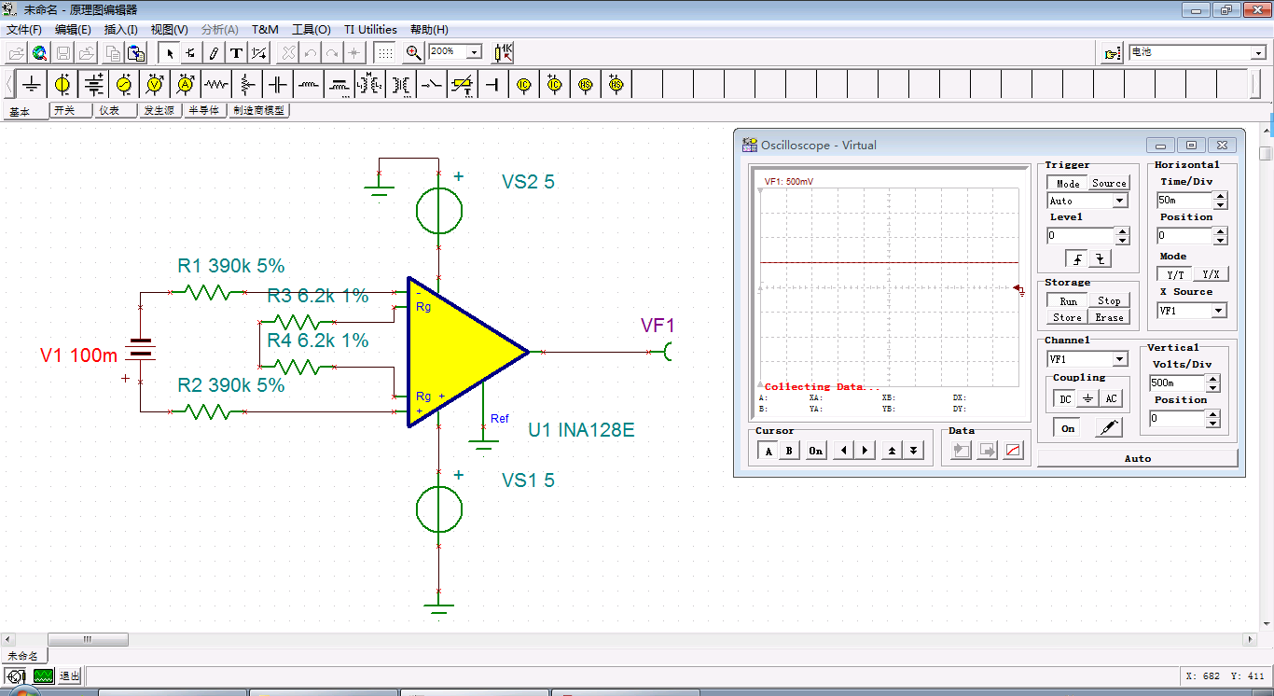The height and width of the screenshot is (696, 1274).
Task: Place a battery component
Action: [93, 85]
